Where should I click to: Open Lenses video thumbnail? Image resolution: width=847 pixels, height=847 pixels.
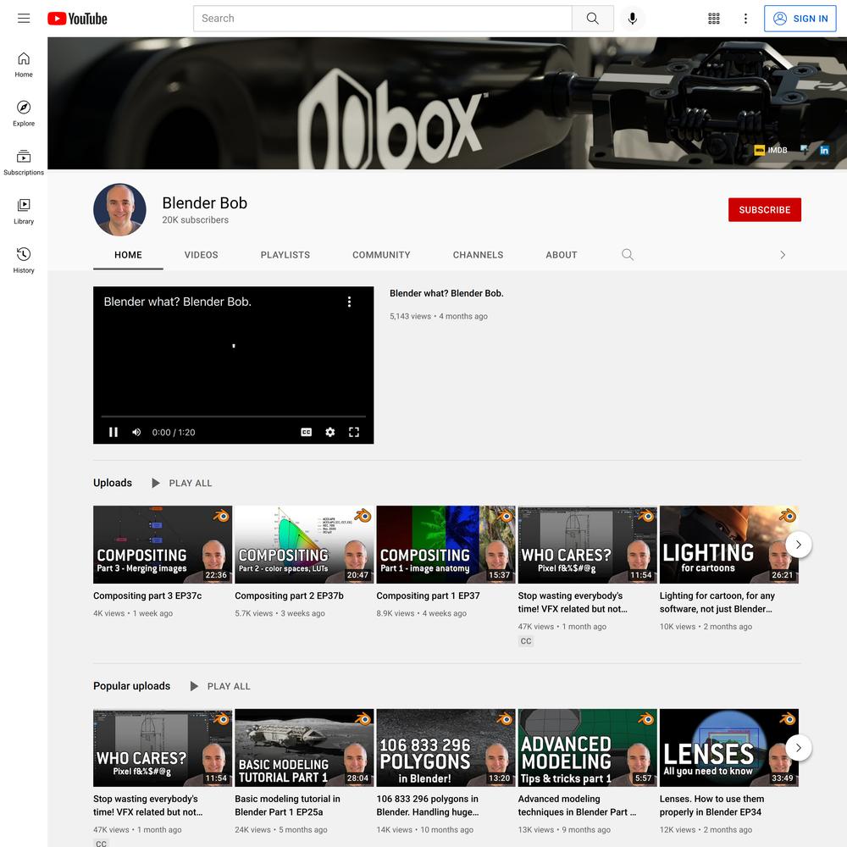[x=728, y=748]
